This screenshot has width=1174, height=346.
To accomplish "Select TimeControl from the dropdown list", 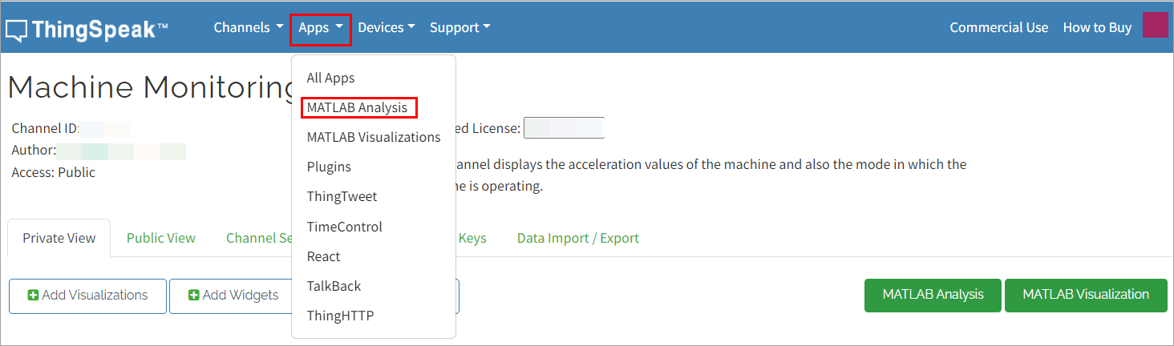I will (344, 227).
